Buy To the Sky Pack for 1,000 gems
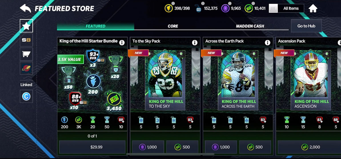 coord(148,147)
